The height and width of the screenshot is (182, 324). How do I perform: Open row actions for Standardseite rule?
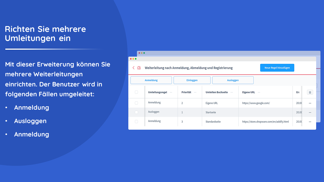pos(310,122)
